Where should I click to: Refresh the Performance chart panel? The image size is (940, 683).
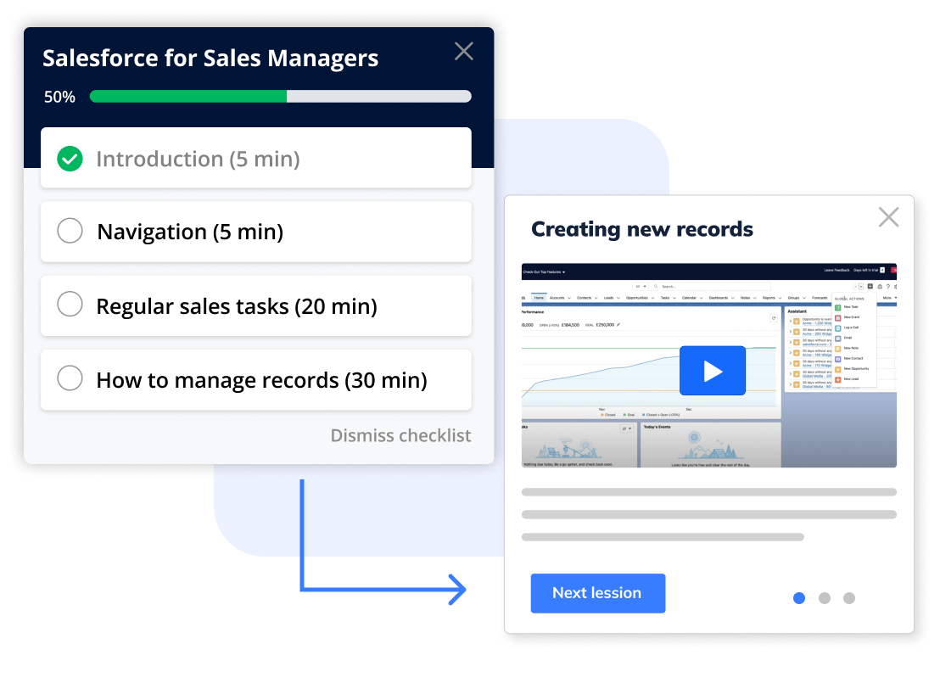775,316
